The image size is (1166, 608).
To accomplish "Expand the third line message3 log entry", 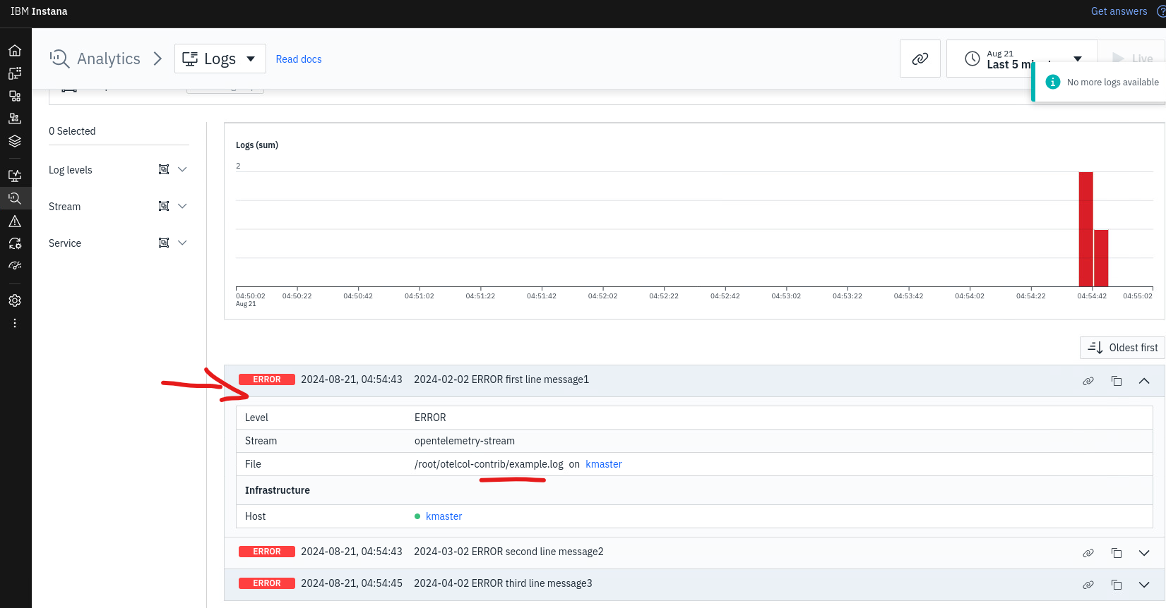I will click(1144, 585).
